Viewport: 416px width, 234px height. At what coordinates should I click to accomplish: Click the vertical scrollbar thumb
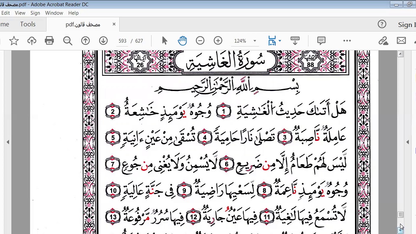[400, 215]
